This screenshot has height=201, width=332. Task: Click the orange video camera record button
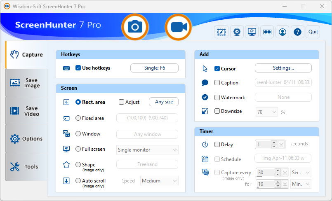tap(178, 27)
